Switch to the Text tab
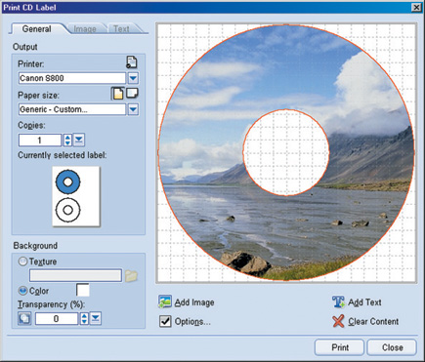This screenshot has width=425, height=362. pyautogui.click(x=121, y=29)
